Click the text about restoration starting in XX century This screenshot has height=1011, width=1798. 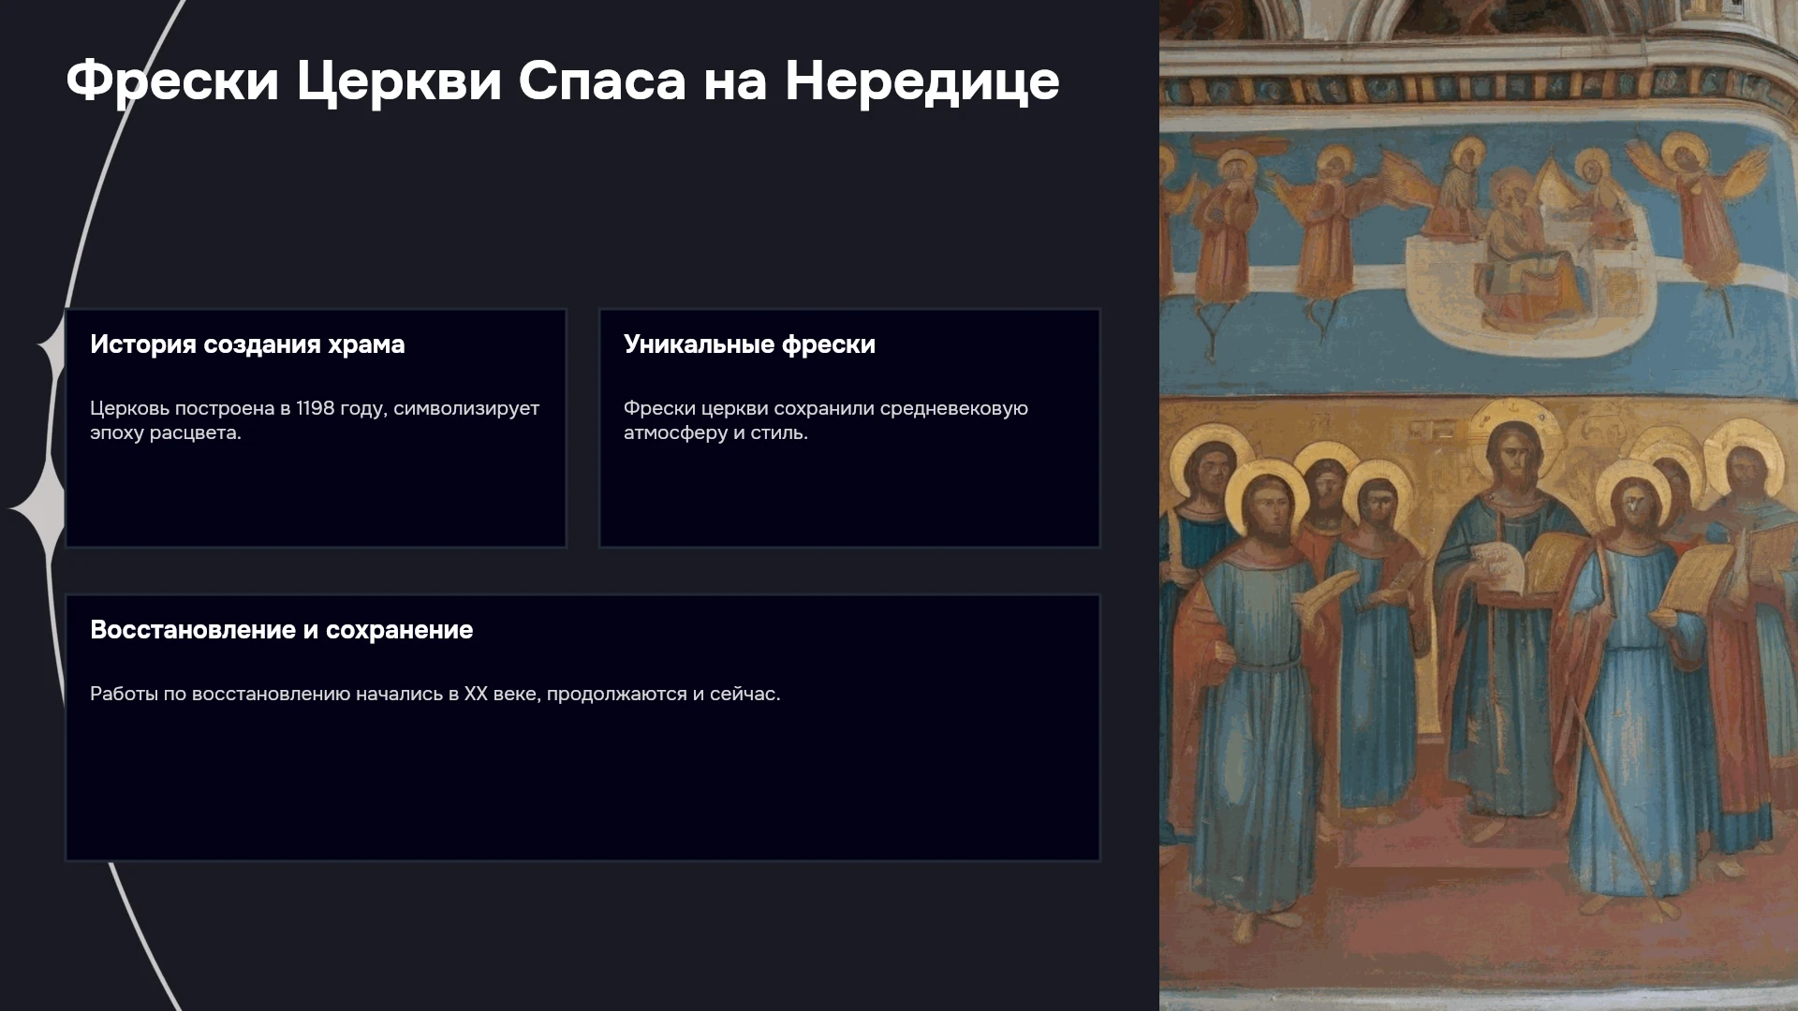(435, 694)
